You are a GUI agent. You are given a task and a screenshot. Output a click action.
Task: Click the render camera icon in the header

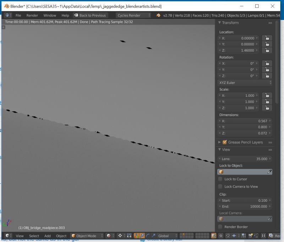[x=250, y=235]
